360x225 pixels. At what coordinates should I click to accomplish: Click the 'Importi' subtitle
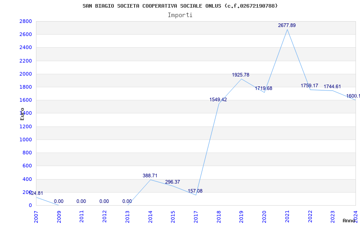click(x=180, y=15)
